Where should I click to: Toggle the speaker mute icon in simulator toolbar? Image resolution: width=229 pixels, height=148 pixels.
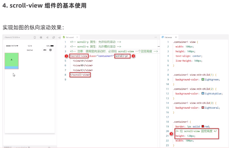click(47, 37)
